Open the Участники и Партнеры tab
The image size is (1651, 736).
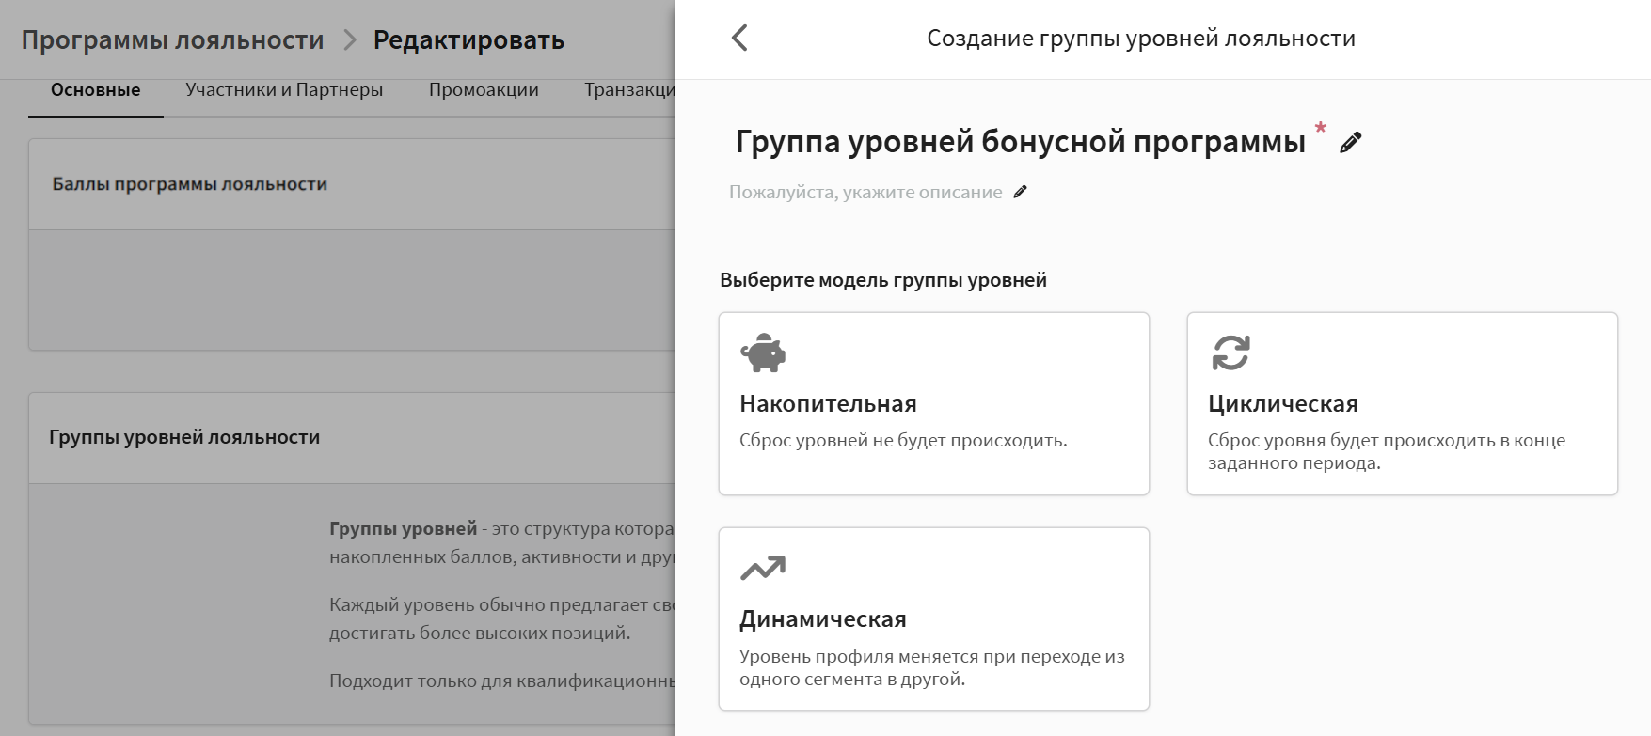click(284, 90)
